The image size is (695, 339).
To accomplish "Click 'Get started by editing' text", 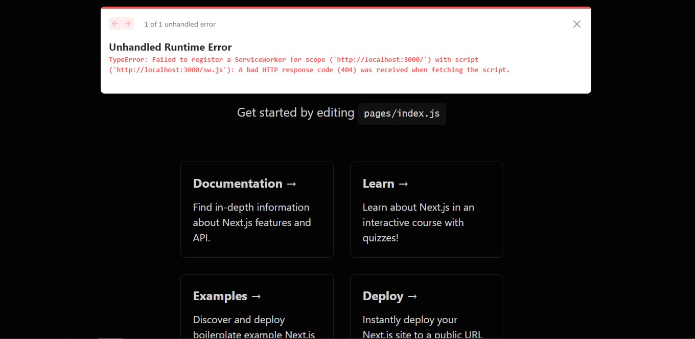I will [295, 112].
